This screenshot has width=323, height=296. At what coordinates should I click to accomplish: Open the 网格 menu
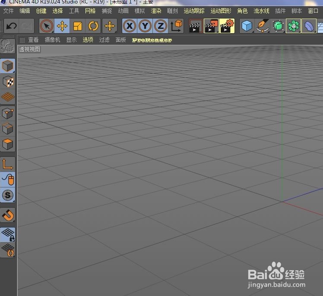coord(90,11)
